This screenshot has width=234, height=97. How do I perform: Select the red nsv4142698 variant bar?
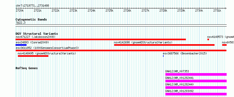pos(164,45)
